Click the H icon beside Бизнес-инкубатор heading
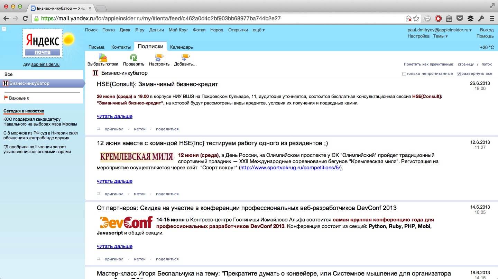 coord(95,73)
